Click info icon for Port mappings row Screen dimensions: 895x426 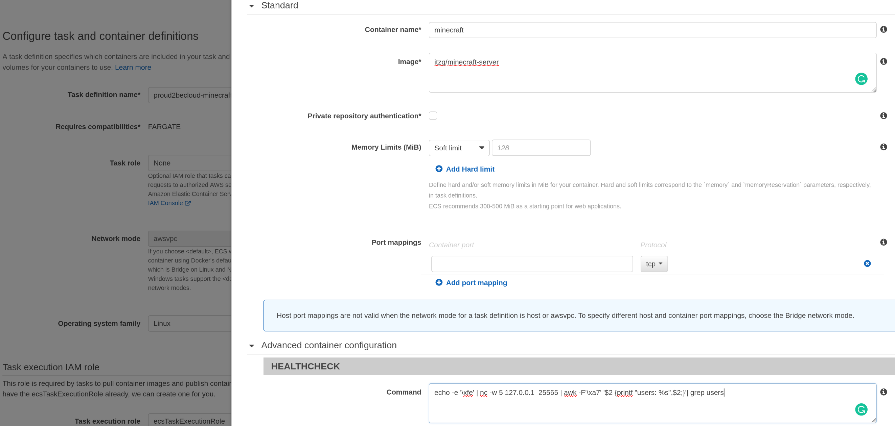coord(883,242)
